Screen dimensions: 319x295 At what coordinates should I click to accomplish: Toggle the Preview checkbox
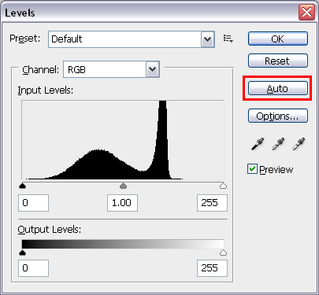point(252,169)
